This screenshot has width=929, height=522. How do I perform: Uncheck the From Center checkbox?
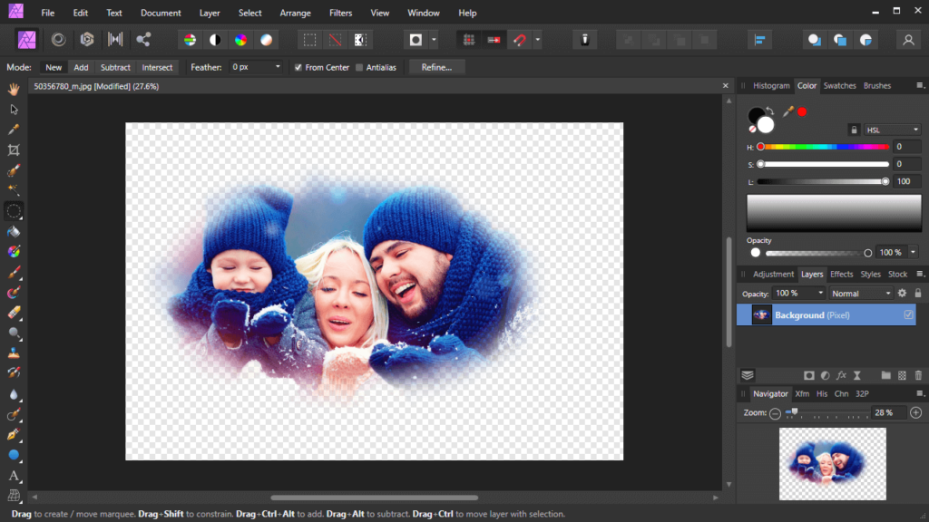[x=298, y=67]
